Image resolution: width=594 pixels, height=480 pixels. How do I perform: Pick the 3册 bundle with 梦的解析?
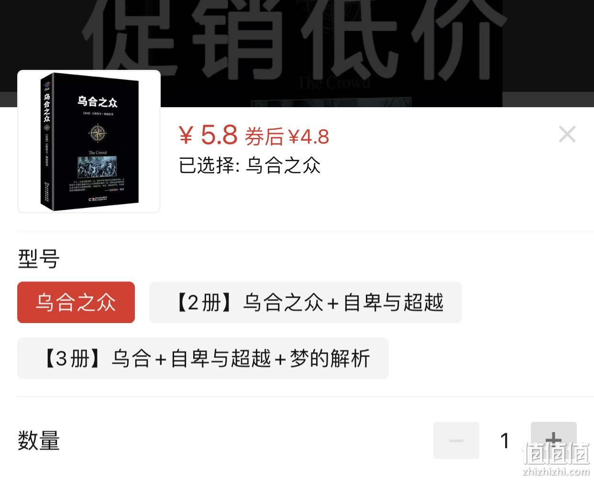click(x=203, y=358)
